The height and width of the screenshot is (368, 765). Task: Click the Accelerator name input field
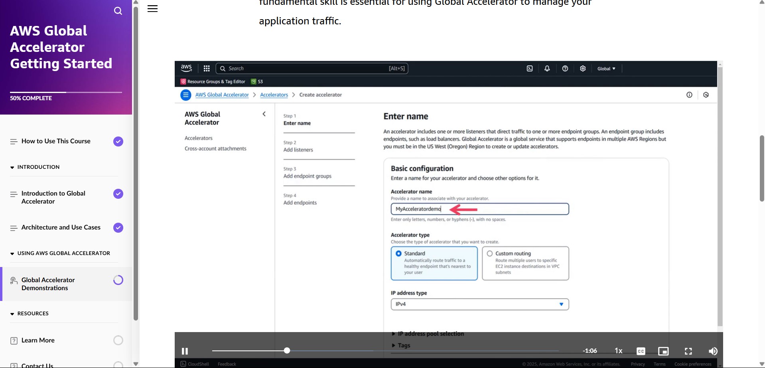(x=480, y=209)
